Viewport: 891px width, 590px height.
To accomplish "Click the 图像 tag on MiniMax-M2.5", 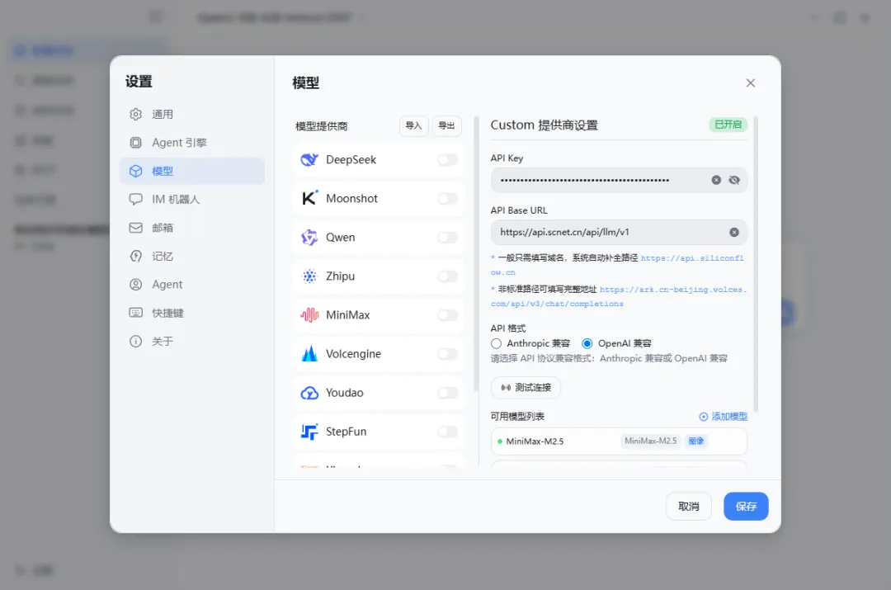I will (696, 441).
